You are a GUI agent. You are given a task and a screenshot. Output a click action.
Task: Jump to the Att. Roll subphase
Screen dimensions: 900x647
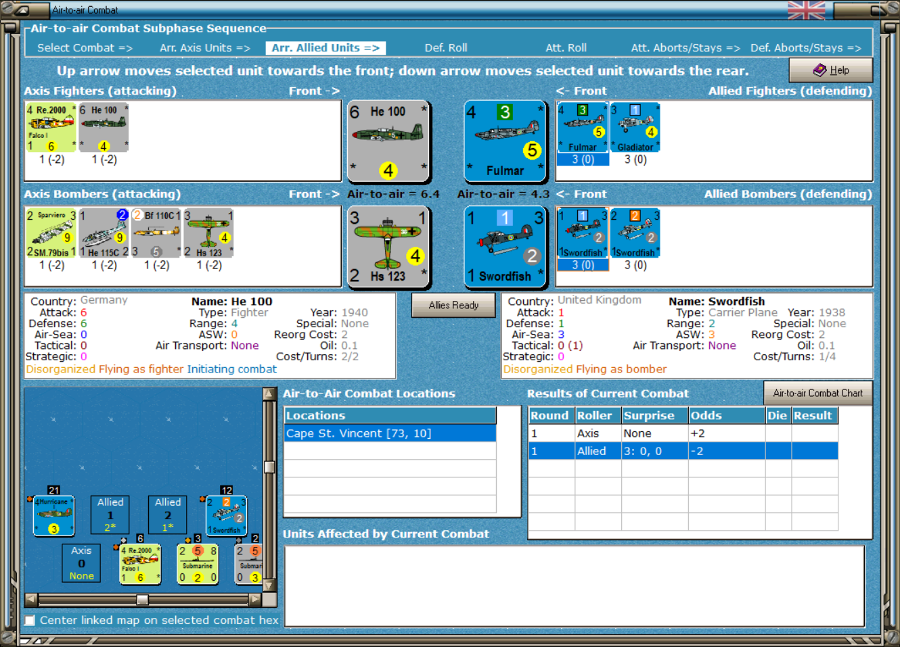pyautogui.click(x=566, y=48)
